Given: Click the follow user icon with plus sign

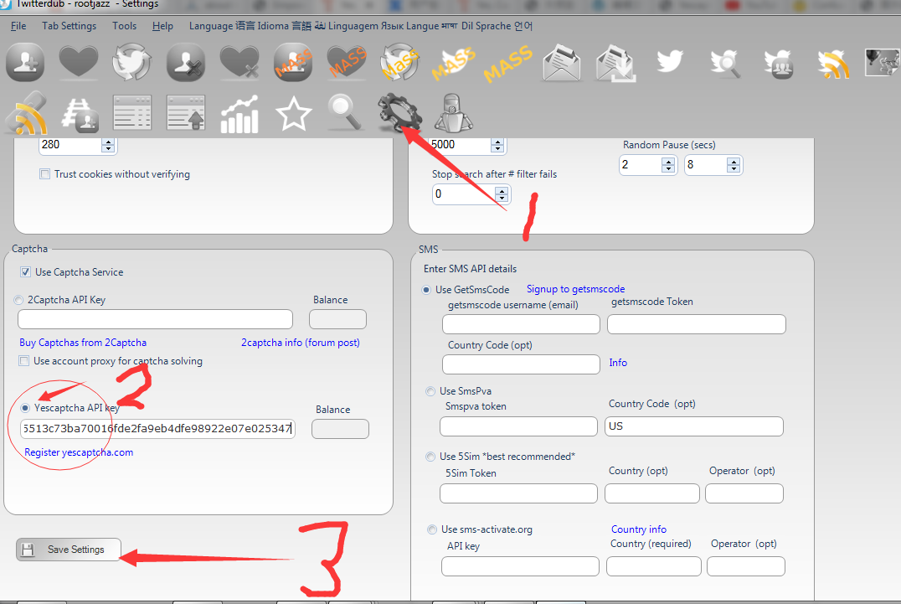Looking at the screenshot, I should 25,62.
